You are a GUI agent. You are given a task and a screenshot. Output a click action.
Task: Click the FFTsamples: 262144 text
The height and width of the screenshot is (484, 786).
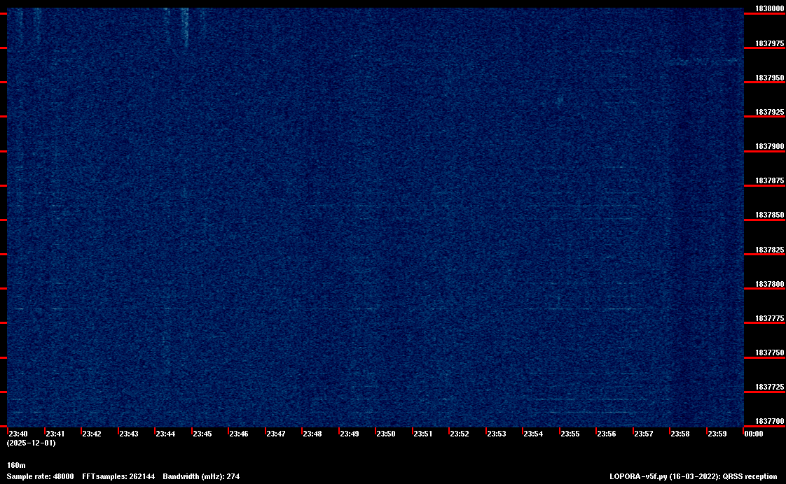click(118, 476)
